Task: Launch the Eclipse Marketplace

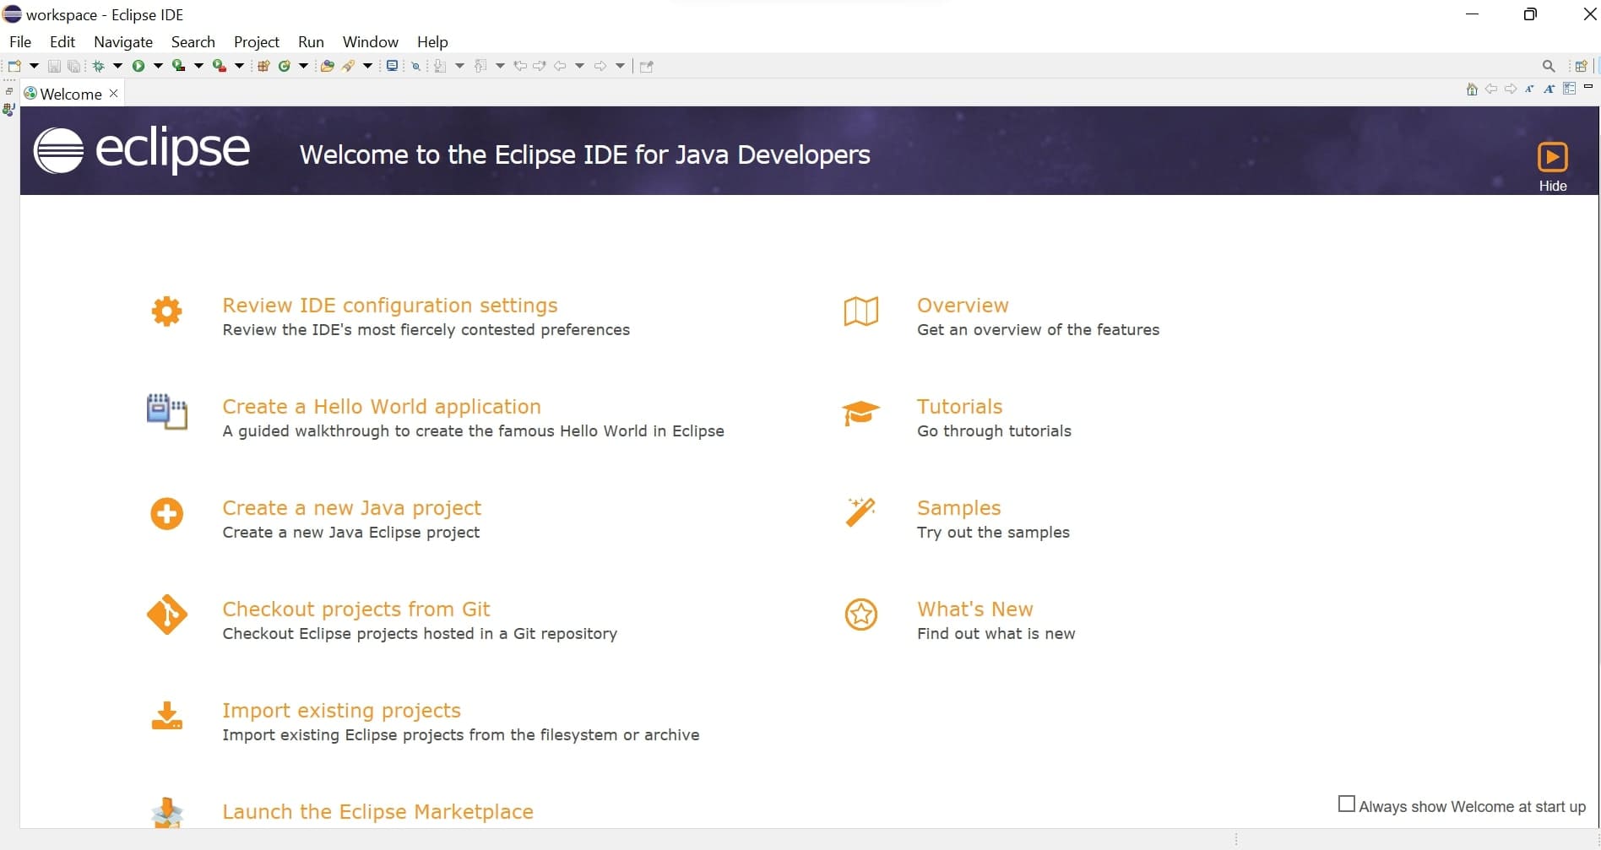Action: (377, 811)
